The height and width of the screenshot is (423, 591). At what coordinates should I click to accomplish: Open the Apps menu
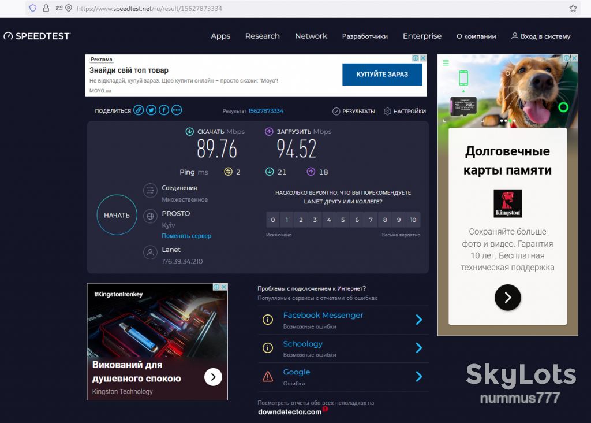point(220,36)
